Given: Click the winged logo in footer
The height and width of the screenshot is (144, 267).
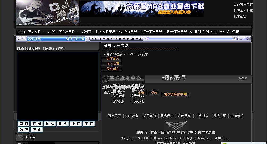Looking at the screenshot, I should tap(176, 125).
